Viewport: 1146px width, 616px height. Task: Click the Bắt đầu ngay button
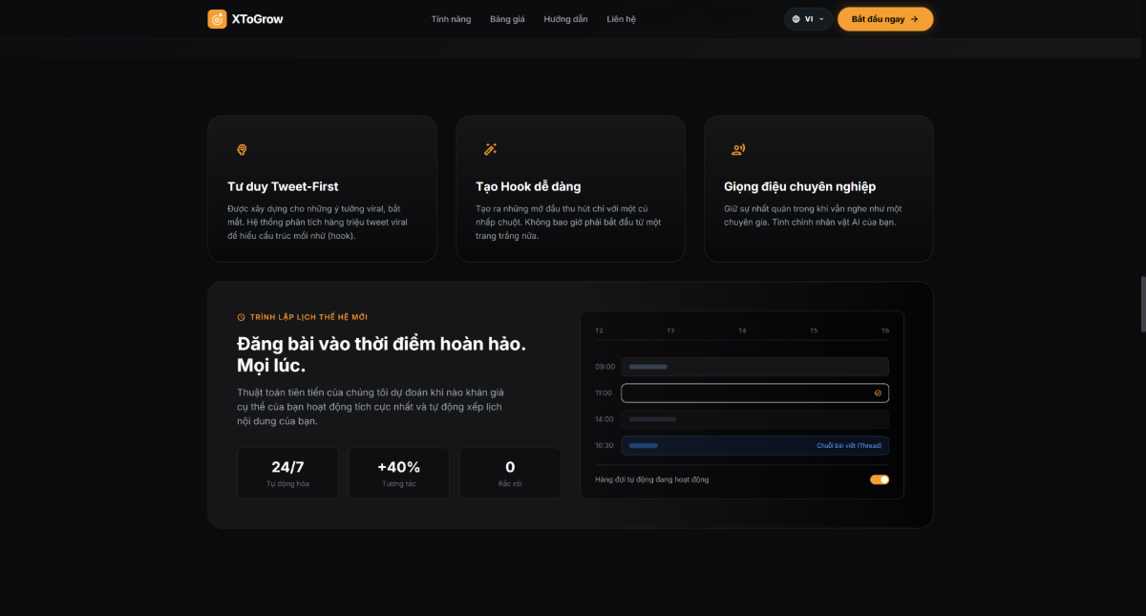point(885,18)
